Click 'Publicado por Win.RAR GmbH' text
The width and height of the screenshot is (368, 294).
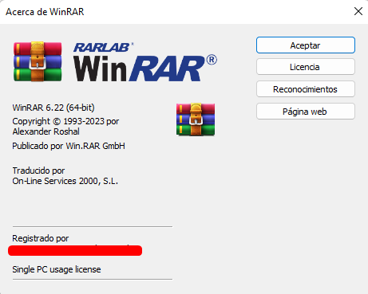coord(69,146)
